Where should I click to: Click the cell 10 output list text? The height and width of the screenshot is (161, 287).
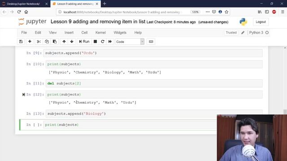click(x=105, y=72)
